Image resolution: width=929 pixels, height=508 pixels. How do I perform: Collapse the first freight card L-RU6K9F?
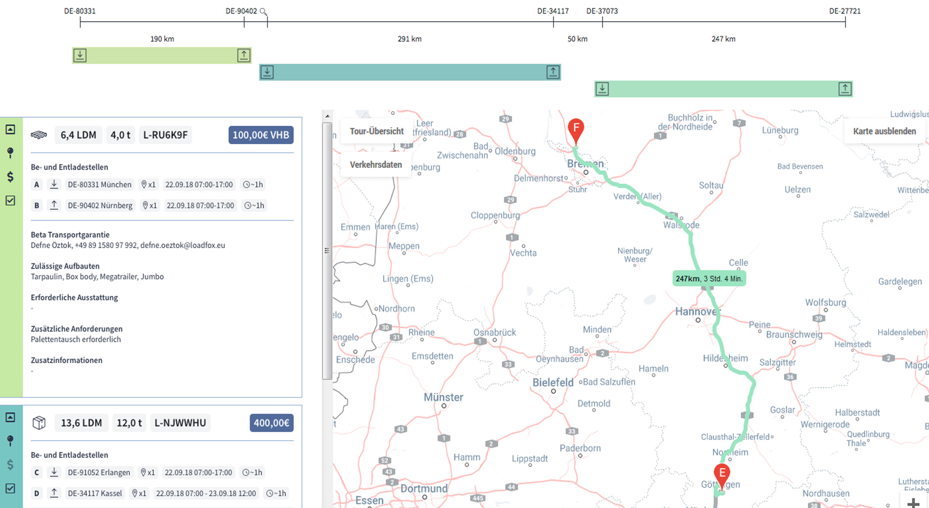tap(10, 129)
